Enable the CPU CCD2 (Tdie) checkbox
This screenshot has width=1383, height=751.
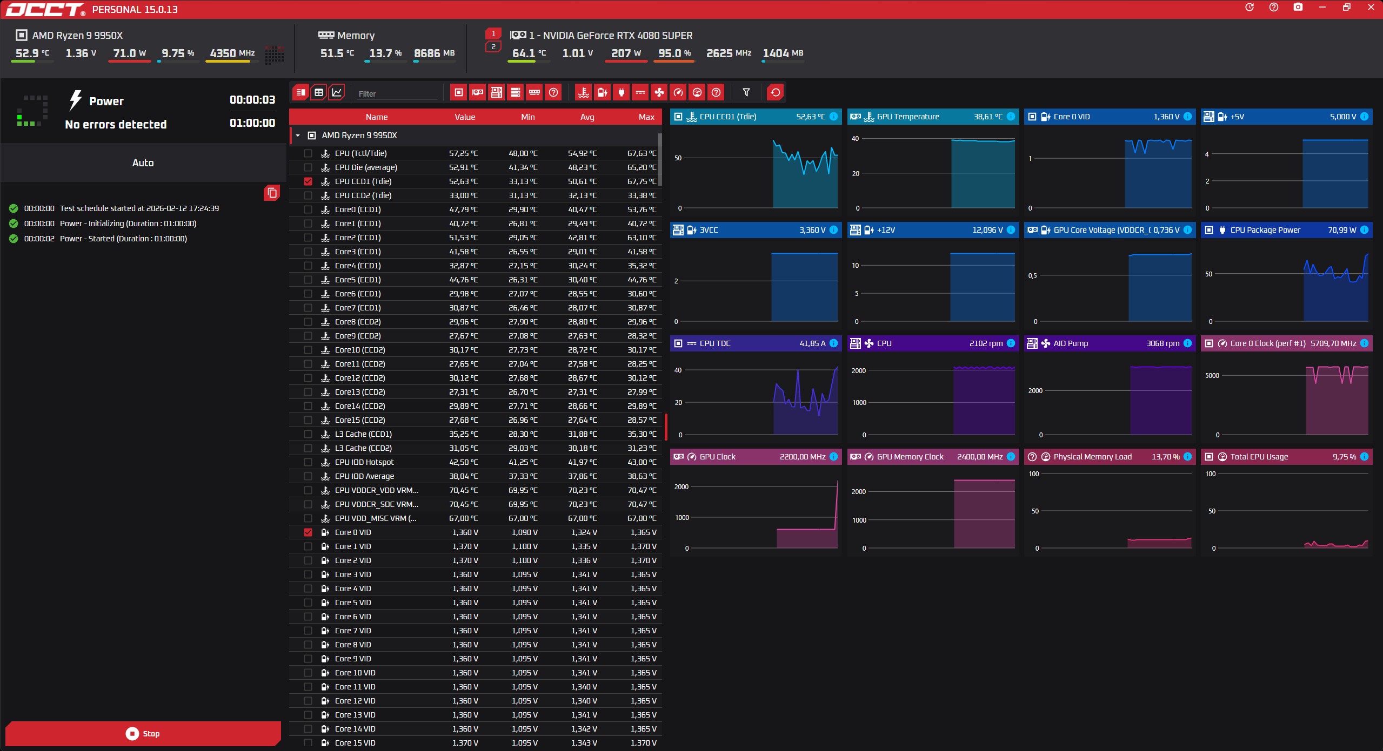[x=308, y=195]
